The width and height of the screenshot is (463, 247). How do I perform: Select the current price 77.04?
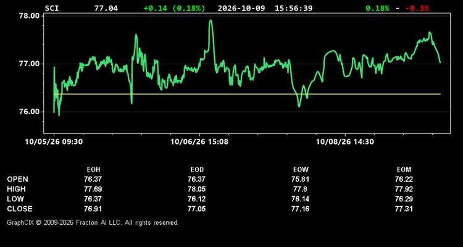106,8
